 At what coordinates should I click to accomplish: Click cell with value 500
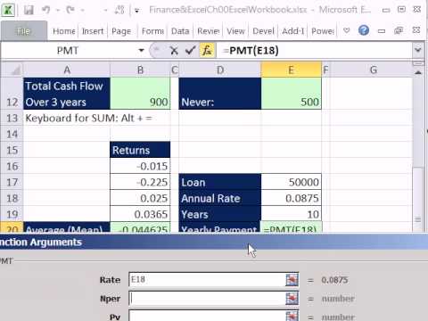[292, 94]
